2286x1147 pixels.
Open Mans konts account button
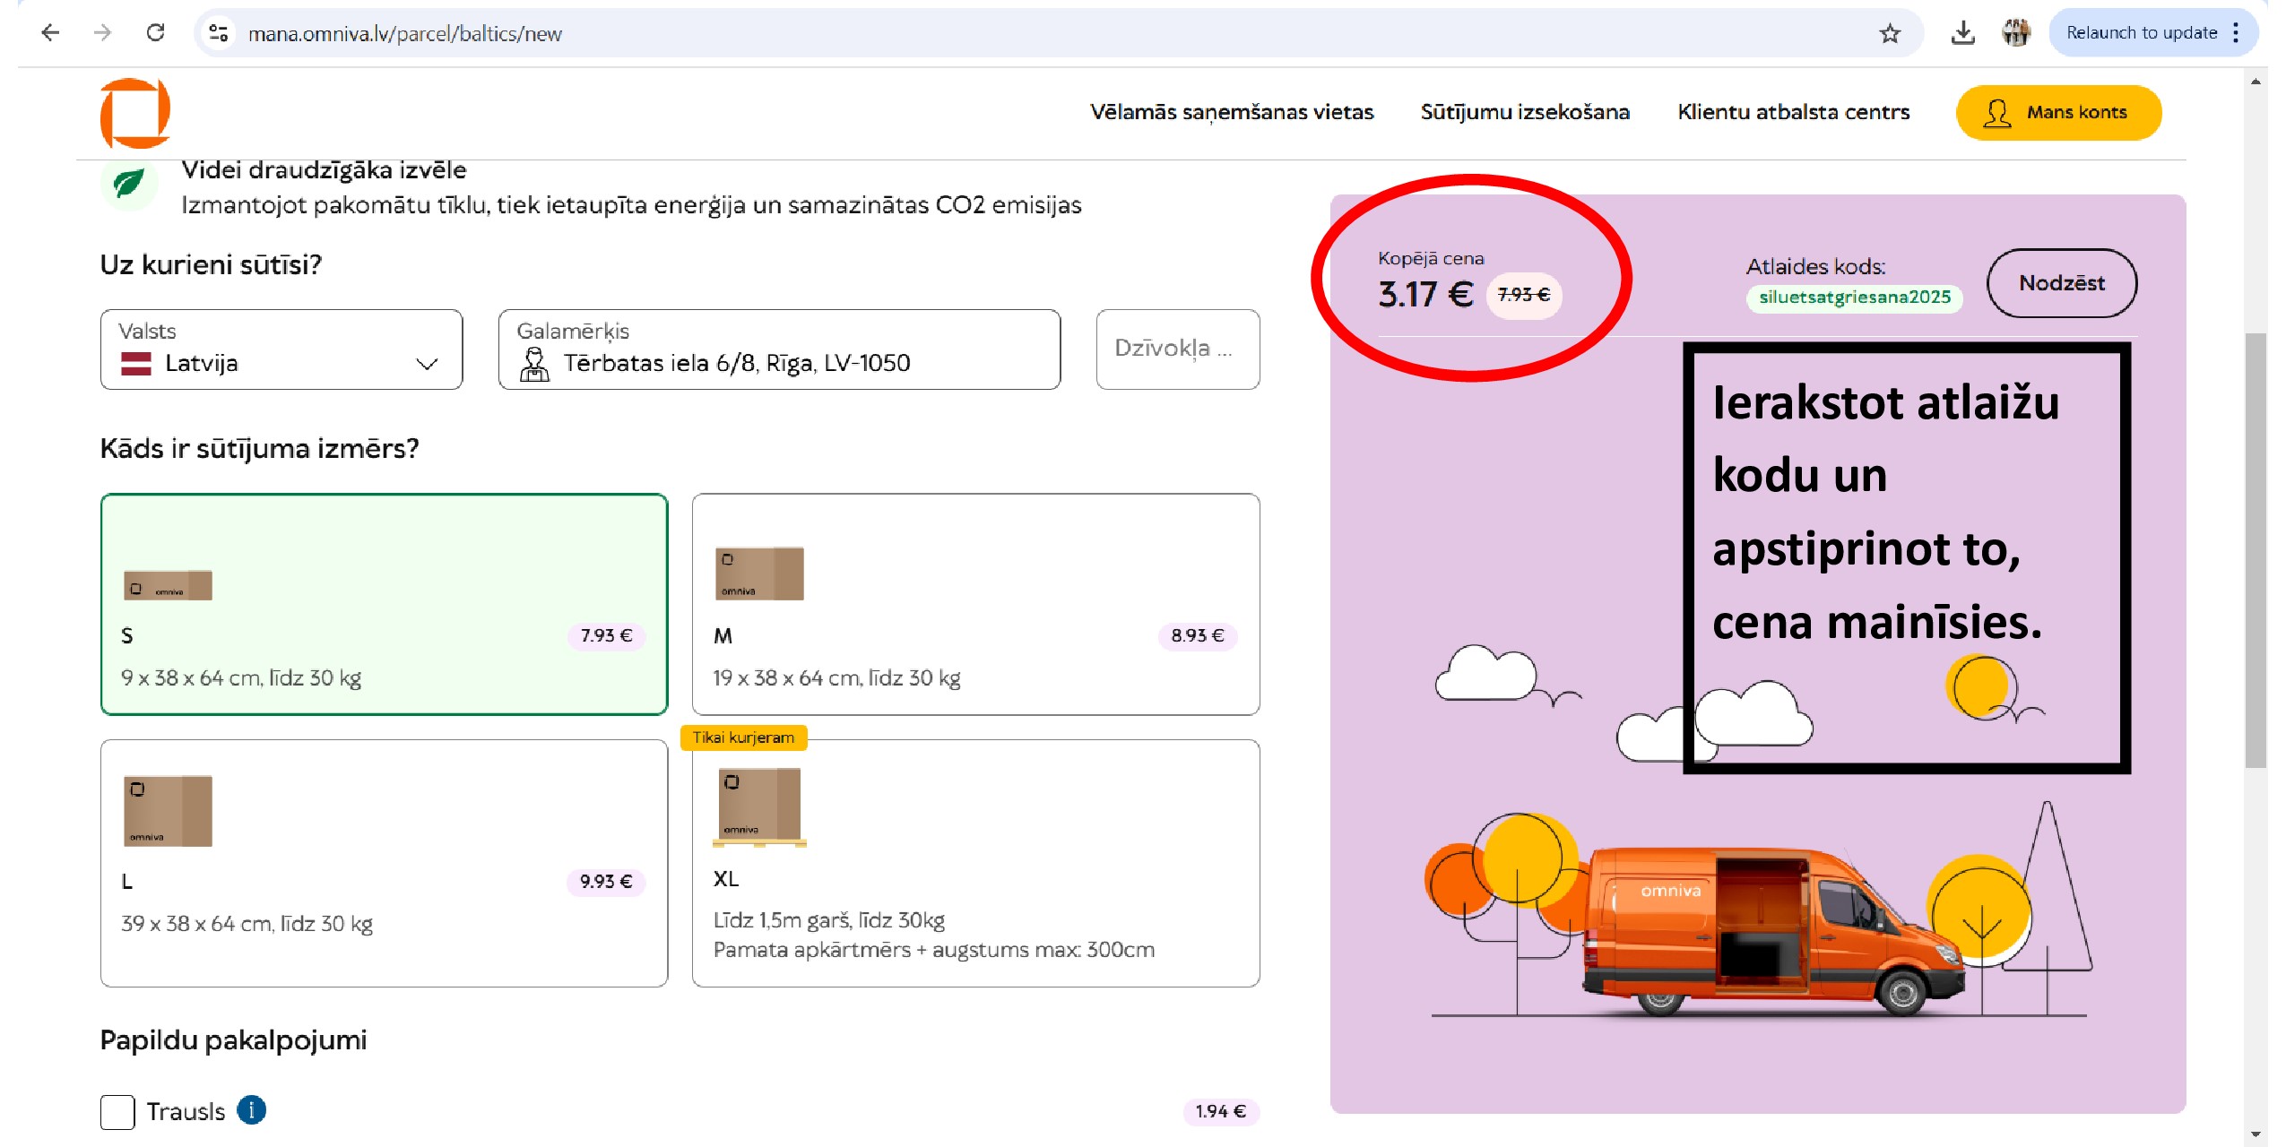point(2058,113)
